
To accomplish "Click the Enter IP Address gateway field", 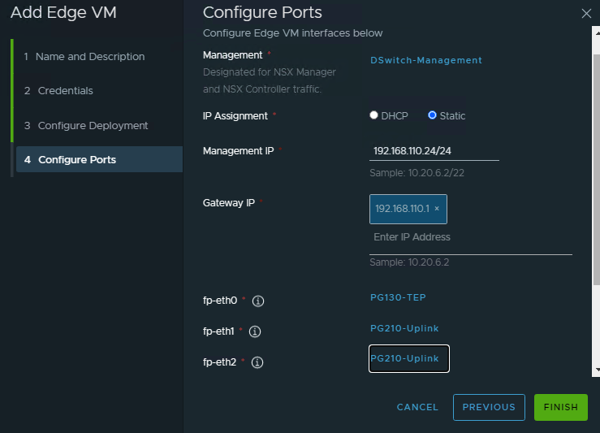I will (x=470, y=237).
